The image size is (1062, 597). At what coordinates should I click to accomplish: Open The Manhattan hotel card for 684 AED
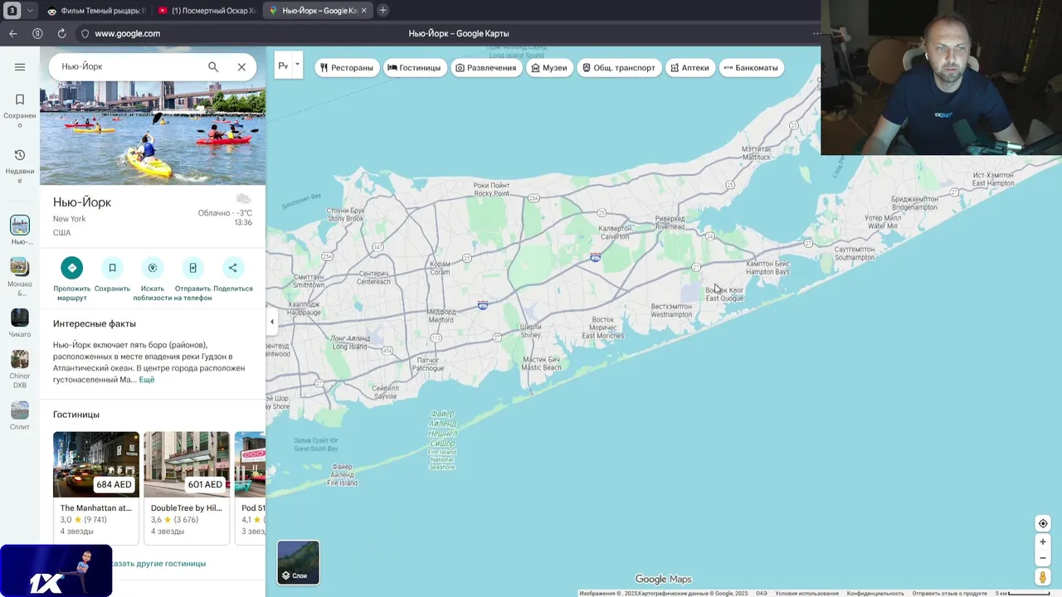click(x=96, y=488)
